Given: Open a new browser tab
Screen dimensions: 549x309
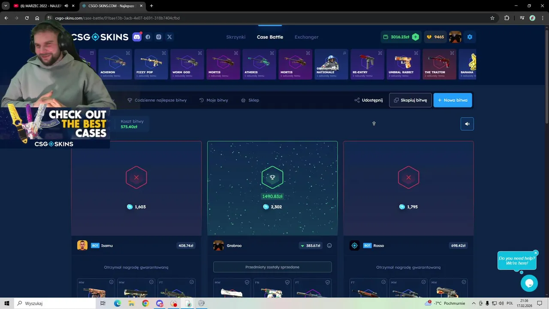Looking at the screenshot, I should 151,6.
